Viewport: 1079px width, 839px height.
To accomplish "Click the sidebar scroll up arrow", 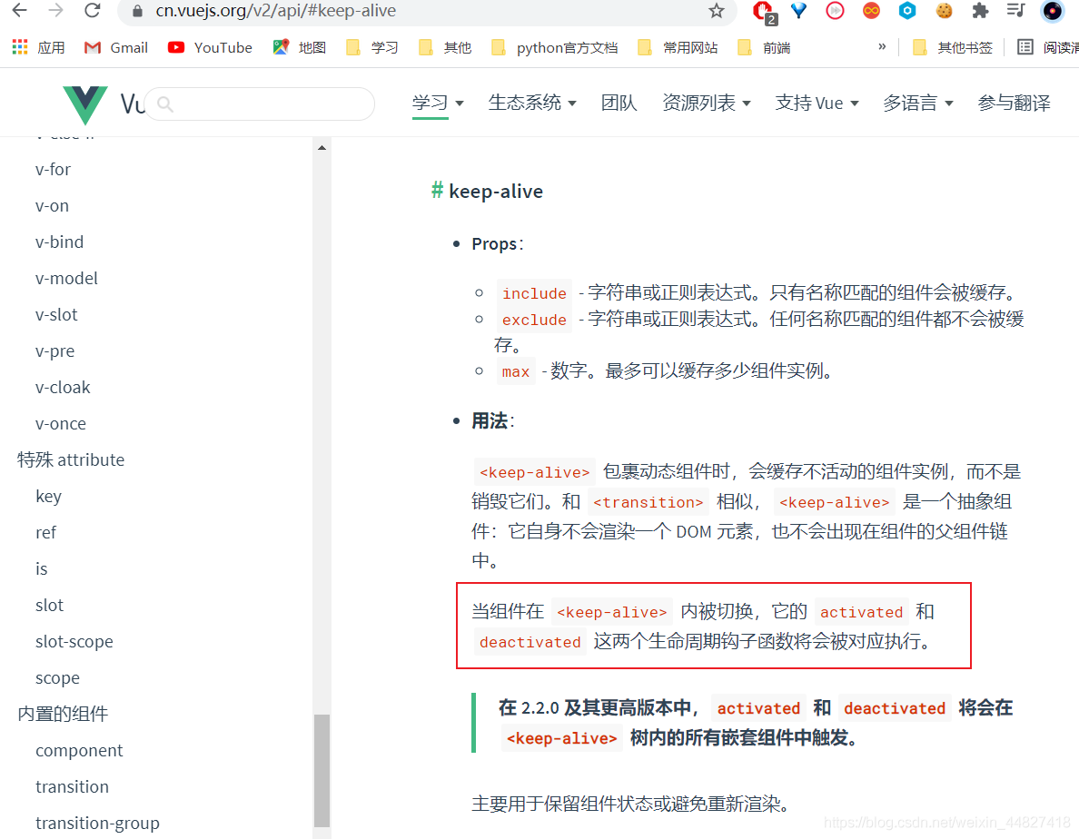I will (x=322, y=147).
